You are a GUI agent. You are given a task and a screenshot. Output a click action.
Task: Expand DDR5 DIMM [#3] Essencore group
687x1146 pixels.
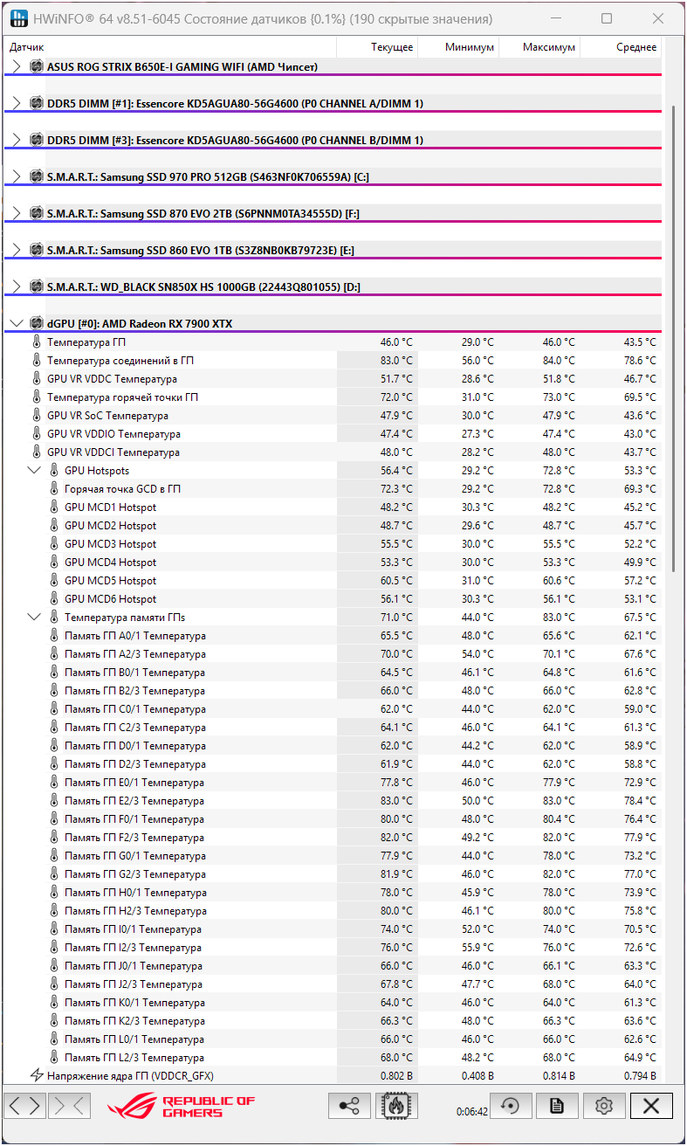pos(17,140)
